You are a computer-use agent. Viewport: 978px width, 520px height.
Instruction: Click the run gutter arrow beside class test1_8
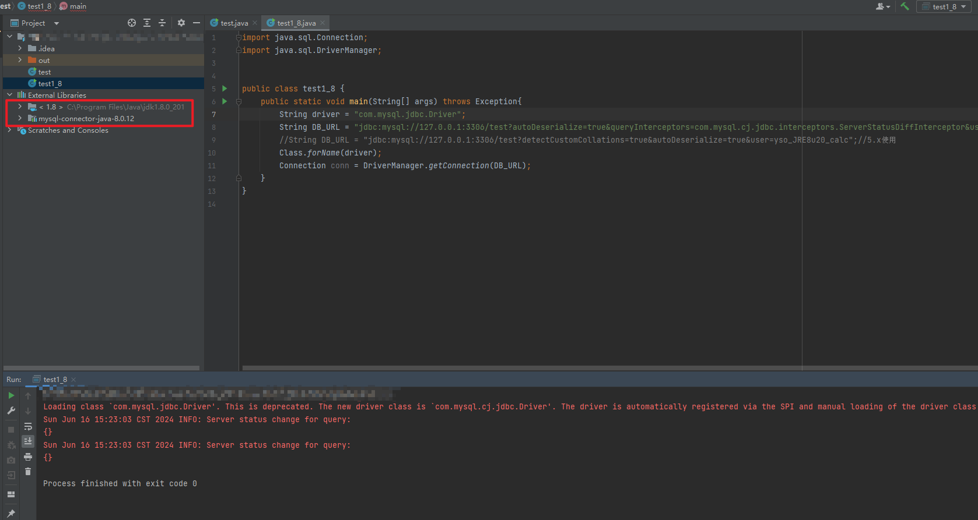point(225,89)
